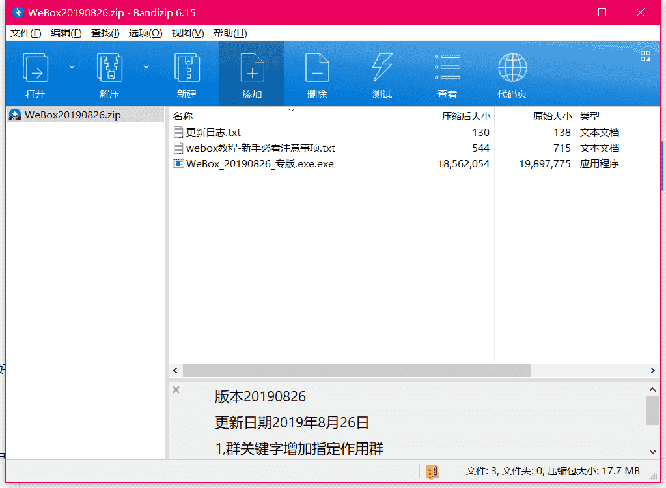This screenshot has height=488, width=666.
Task: Close the preview pane with X
Action: pos(176,390)
